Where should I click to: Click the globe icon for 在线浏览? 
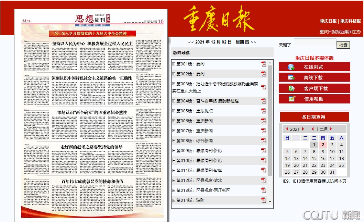[x=291, y=67]
